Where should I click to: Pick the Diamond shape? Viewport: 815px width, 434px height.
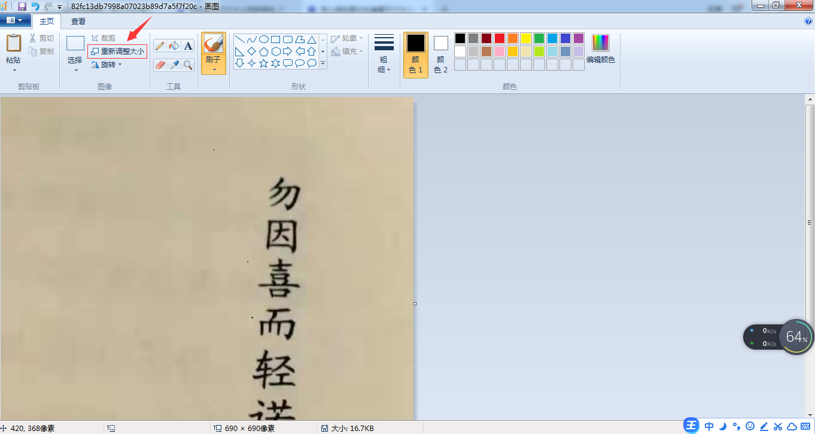pyautogui.click(x=251, y=51)
